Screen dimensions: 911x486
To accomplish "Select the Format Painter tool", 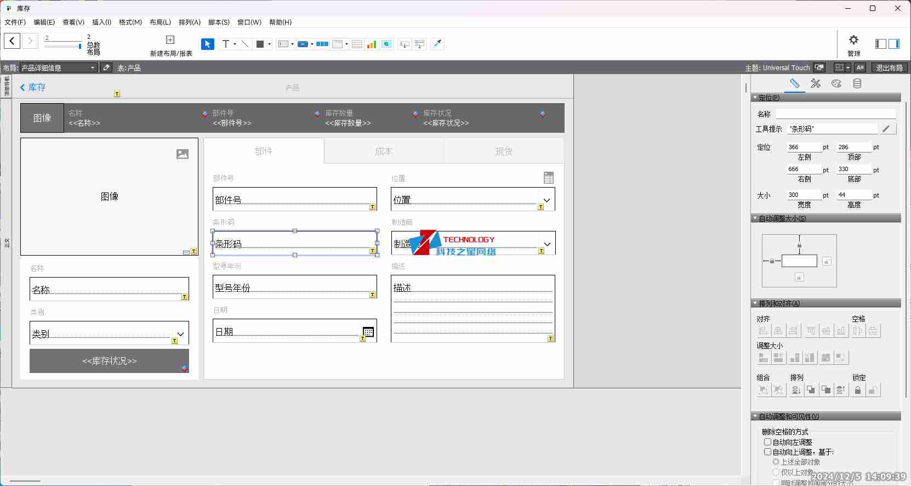I will [437, 44].
